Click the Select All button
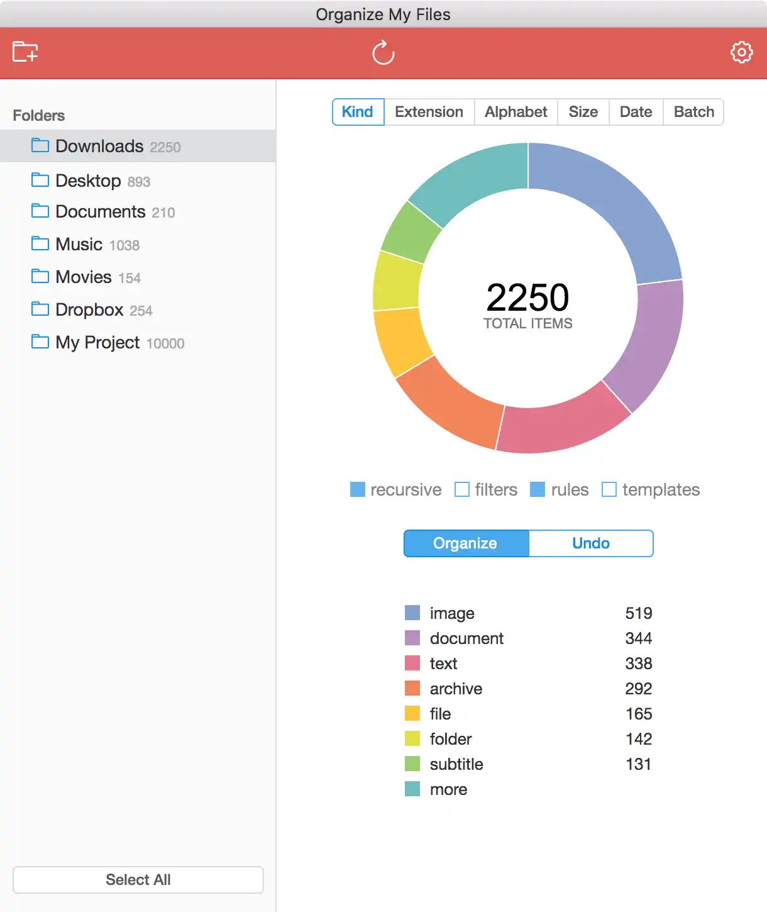This screenshot has height=912, width=767. click(x=138, y=880)
